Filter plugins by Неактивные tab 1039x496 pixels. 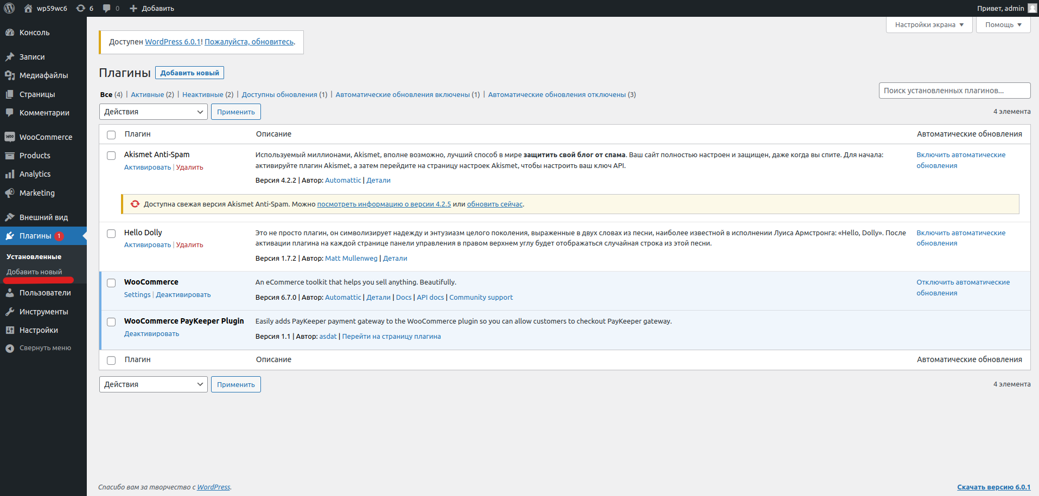point(202,95)
